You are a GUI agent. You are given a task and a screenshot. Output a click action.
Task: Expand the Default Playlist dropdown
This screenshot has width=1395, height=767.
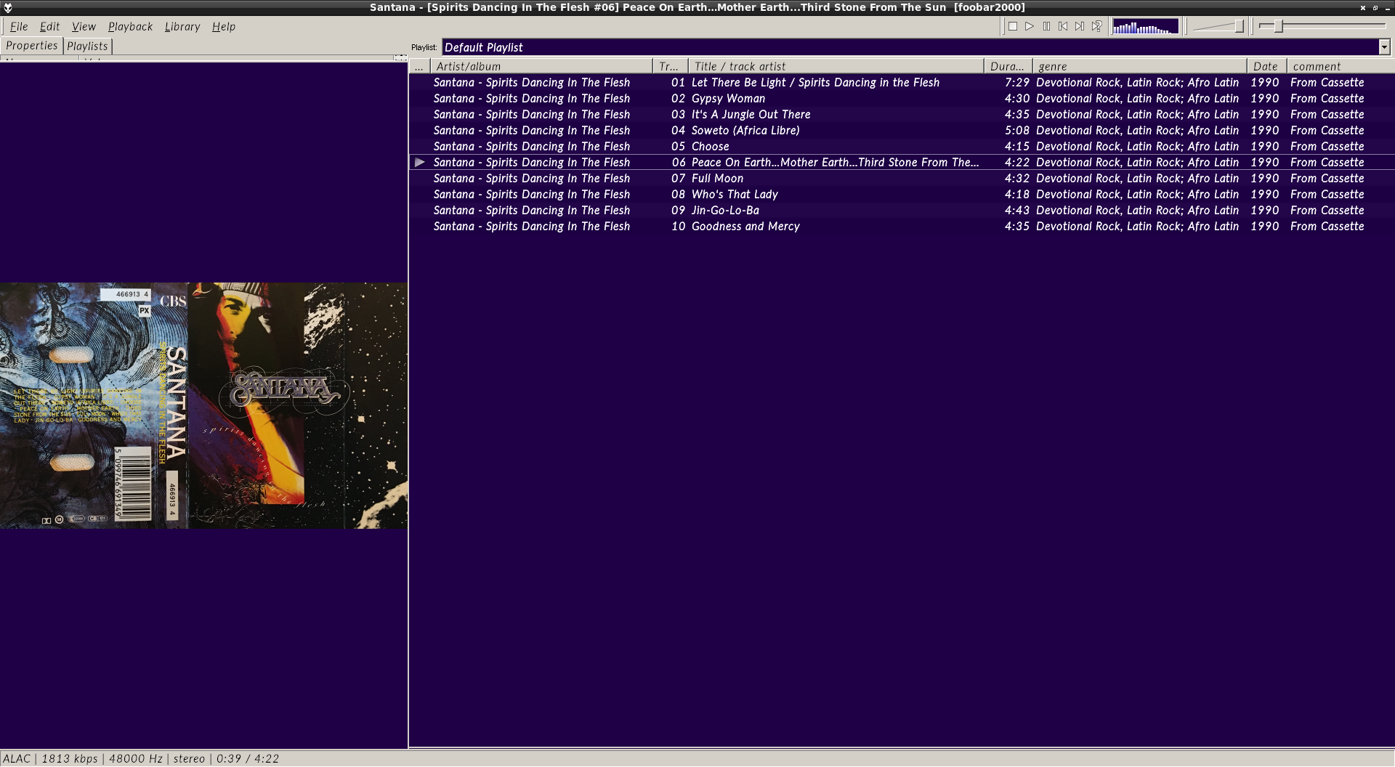pos(1384,47)
